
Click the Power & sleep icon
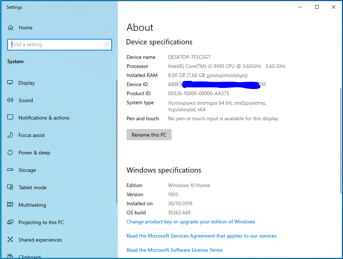point(10,153)
